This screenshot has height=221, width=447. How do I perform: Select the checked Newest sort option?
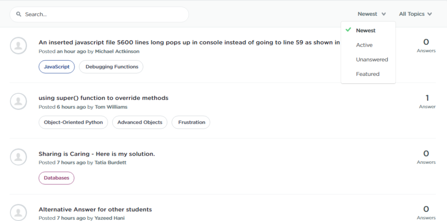coord(365,31)
